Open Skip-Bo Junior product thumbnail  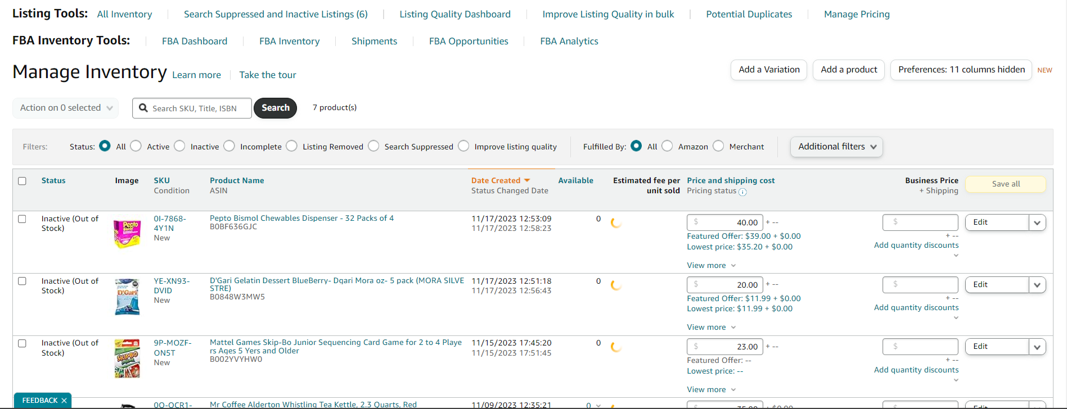coord(127,358)
